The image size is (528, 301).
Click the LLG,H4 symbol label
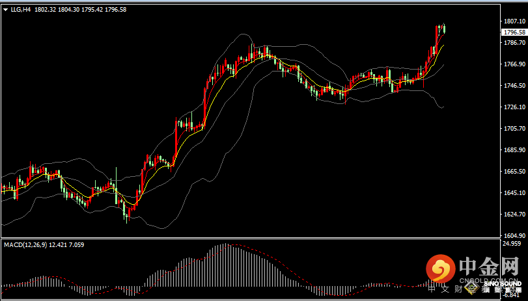pyautogui.click(x=21, y=10)
